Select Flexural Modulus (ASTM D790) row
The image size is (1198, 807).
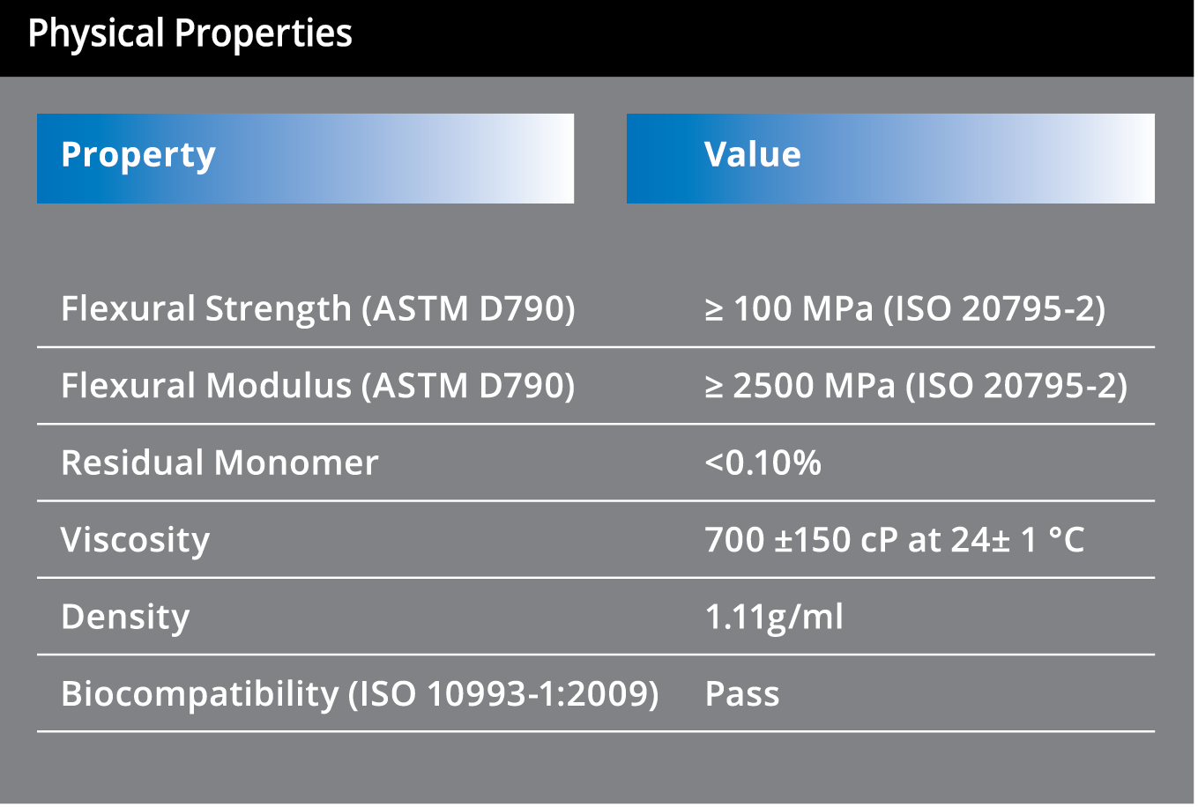(596, 386)
